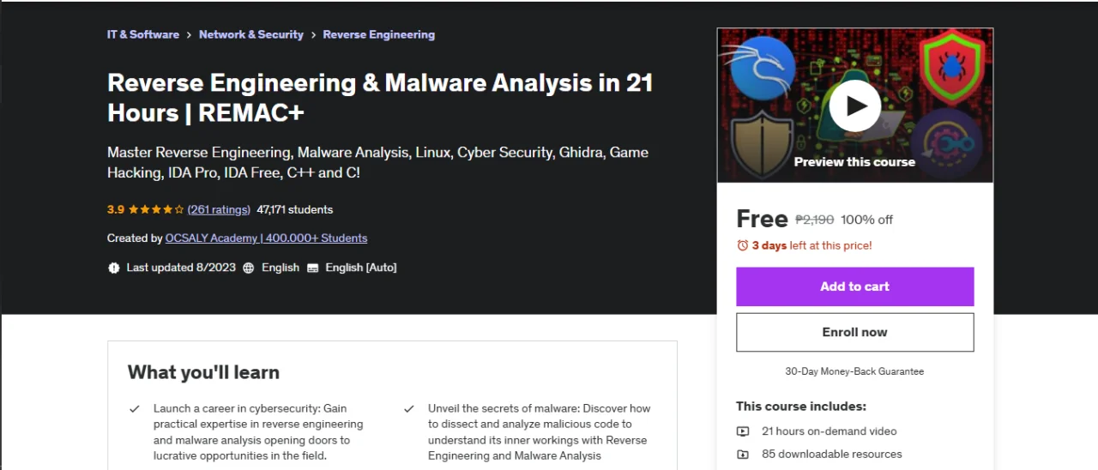This screenshot has width=1098, height=470.
Task: Click the struck-through ₱2,190 original price
Action: tap(814, 220)
